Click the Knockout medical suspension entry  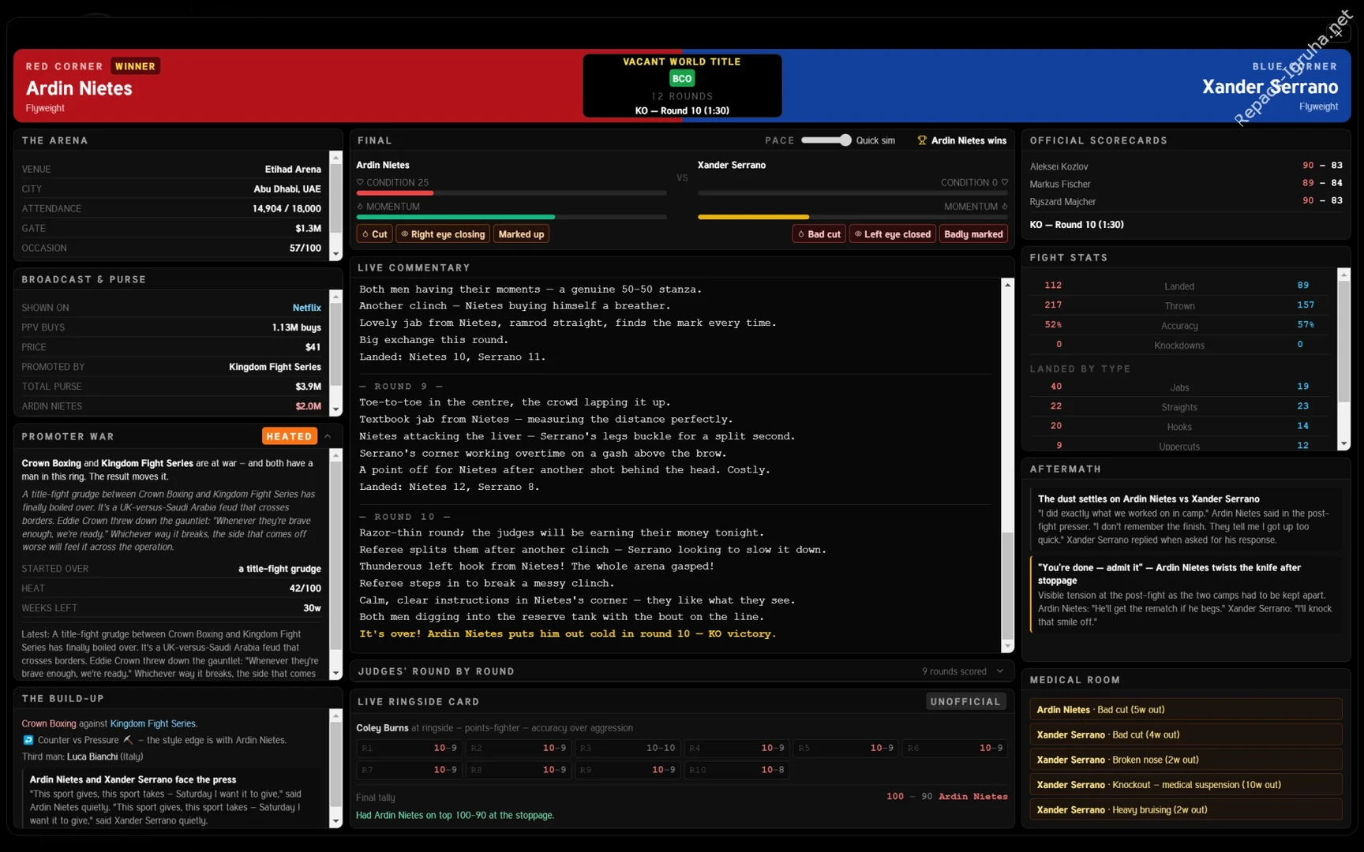(1186, 785)
